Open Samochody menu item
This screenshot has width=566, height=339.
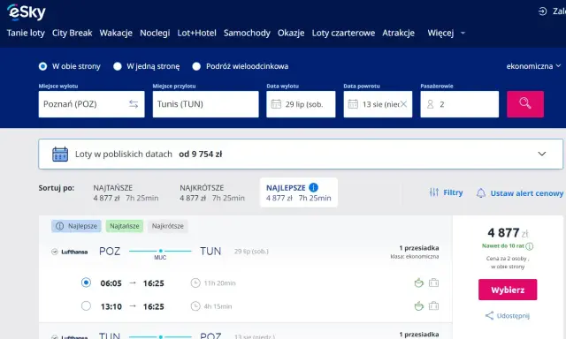[247, 34]
